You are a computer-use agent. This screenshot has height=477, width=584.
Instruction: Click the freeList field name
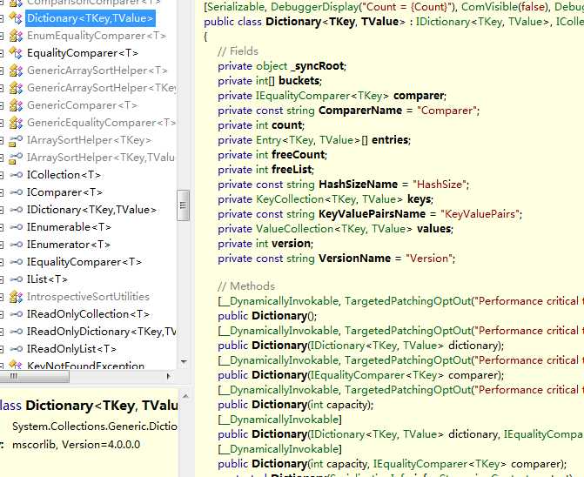292,170
